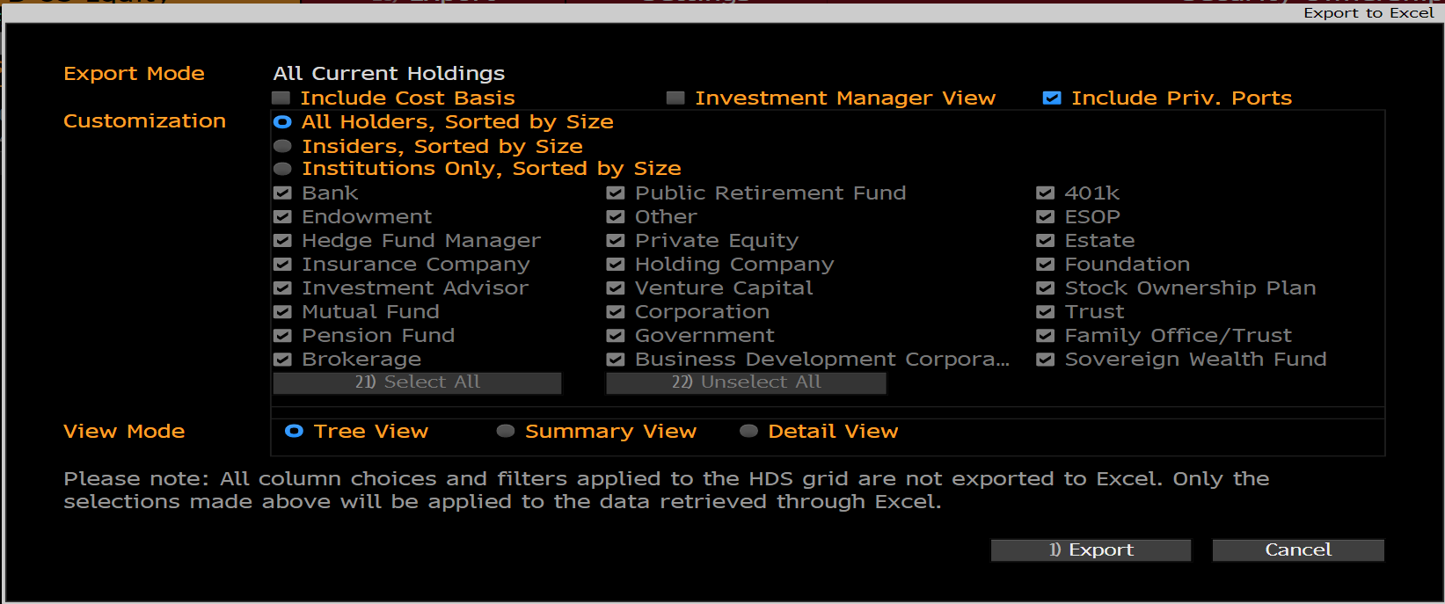The height and width of the screenshot is (604, 1445).
Task: Enable the Include Cost Basis checkbox
Action: [281, 98]
